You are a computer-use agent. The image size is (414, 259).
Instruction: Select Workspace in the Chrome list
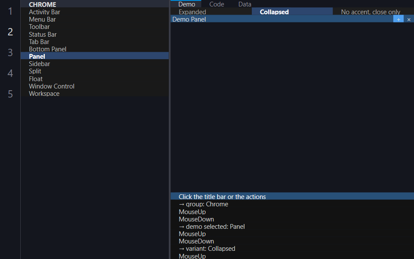pos(94,94)
